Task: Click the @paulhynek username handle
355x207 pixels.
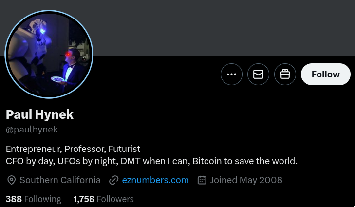Action: click(32, 130)
